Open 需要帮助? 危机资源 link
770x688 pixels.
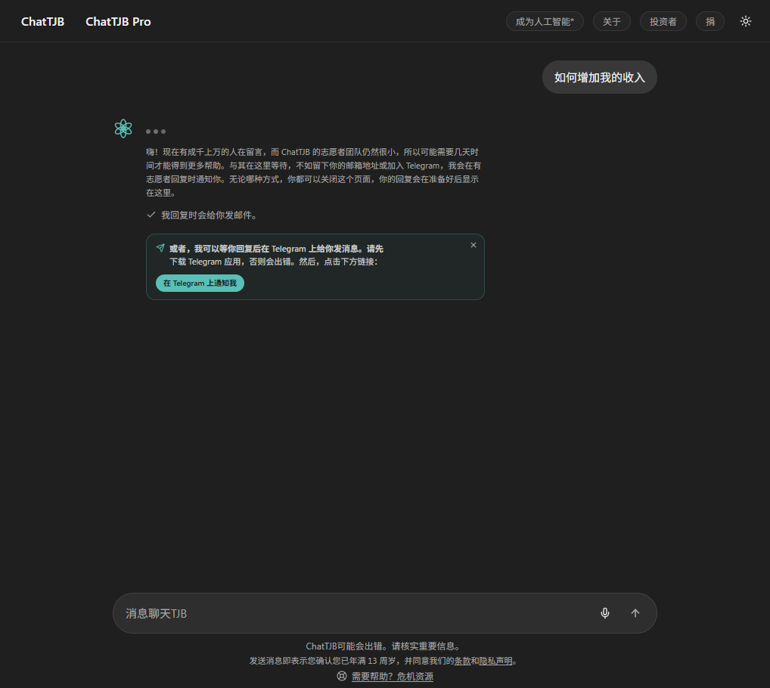[393, 676]
